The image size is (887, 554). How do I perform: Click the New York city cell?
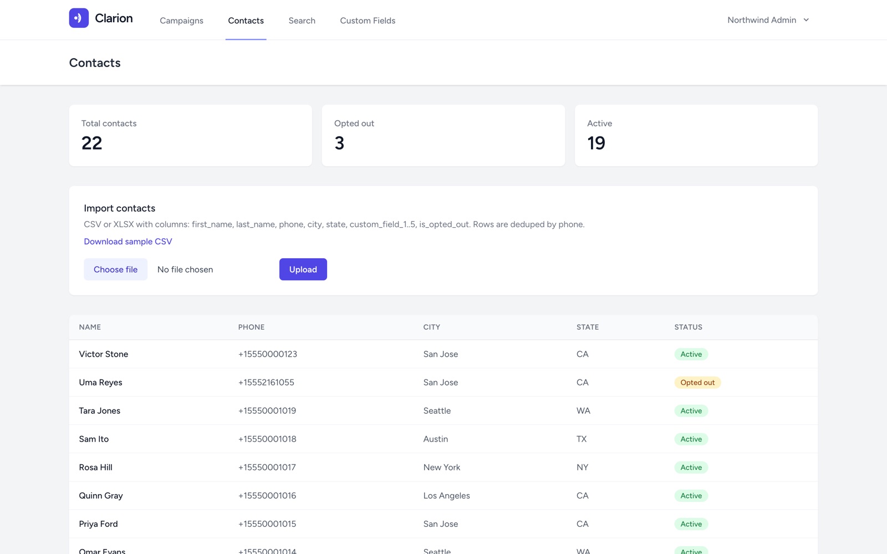point(442,467)
